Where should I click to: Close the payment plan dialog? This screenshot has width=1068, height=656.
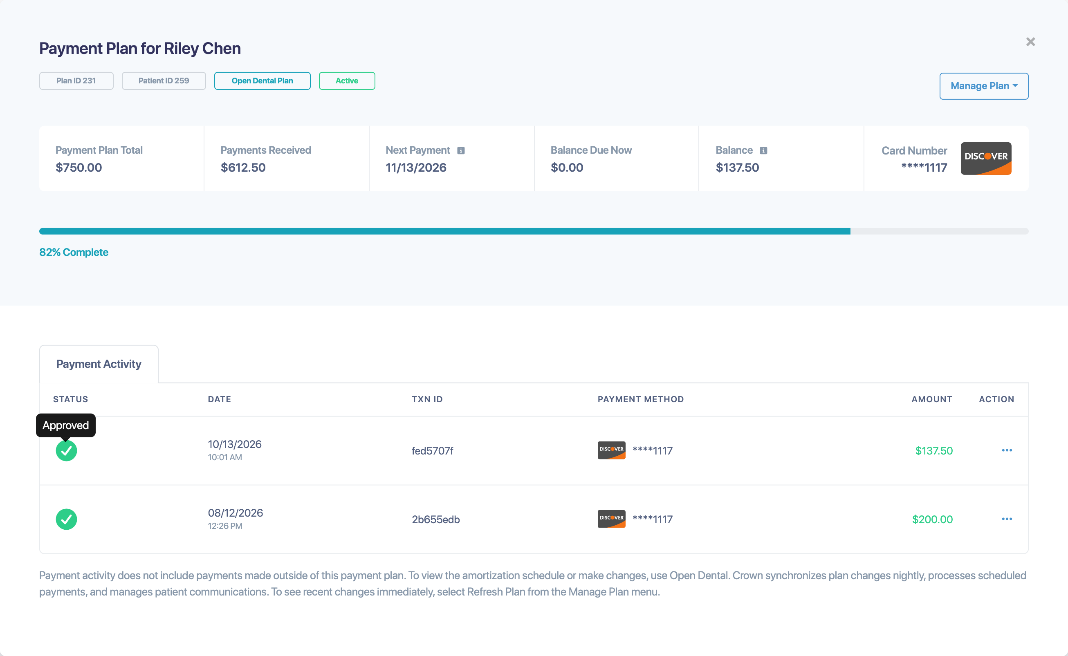(x=1030, y=42)
